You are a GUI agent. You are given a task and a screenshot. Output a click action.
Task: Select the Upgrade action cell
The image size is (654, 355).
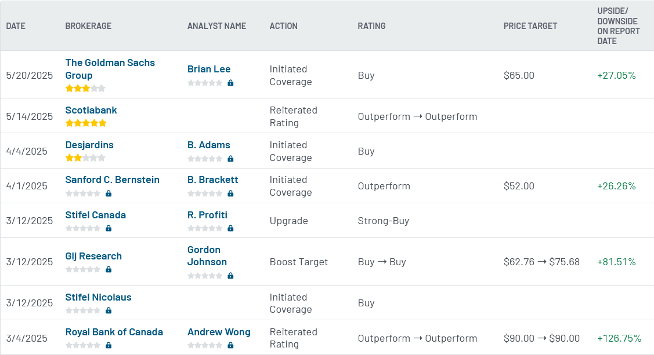[x=288, y=221]
